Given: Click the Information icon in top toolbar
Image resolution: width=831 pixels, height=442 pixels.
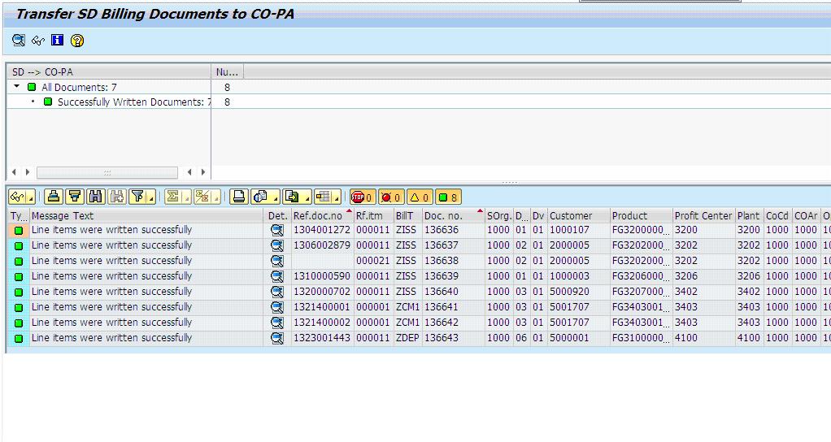Looking at the screenshot, I should pos(57,41).
